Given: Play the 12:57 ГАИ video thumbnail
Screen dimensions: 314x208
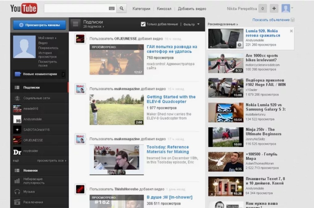Looking at the screenshot, I should point(117,60).
